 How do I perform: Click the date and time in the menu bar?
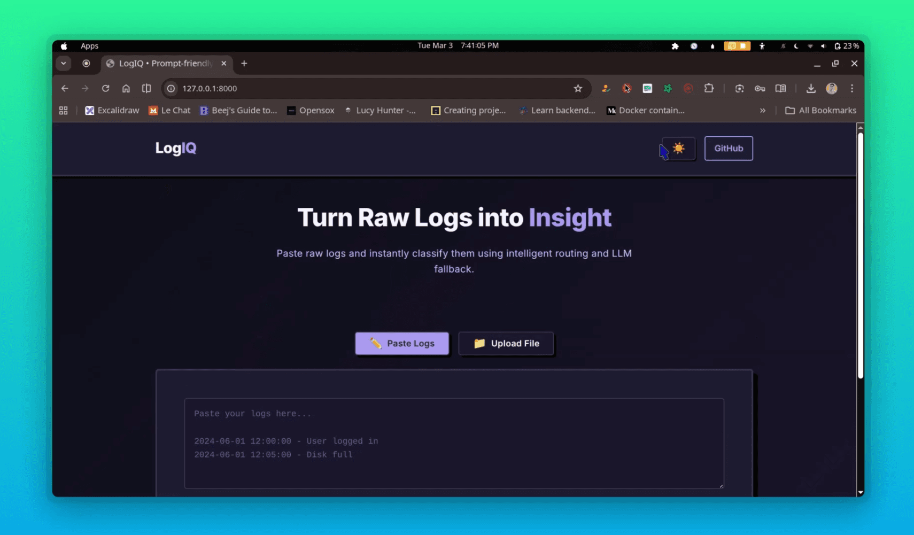pos(458,45)
